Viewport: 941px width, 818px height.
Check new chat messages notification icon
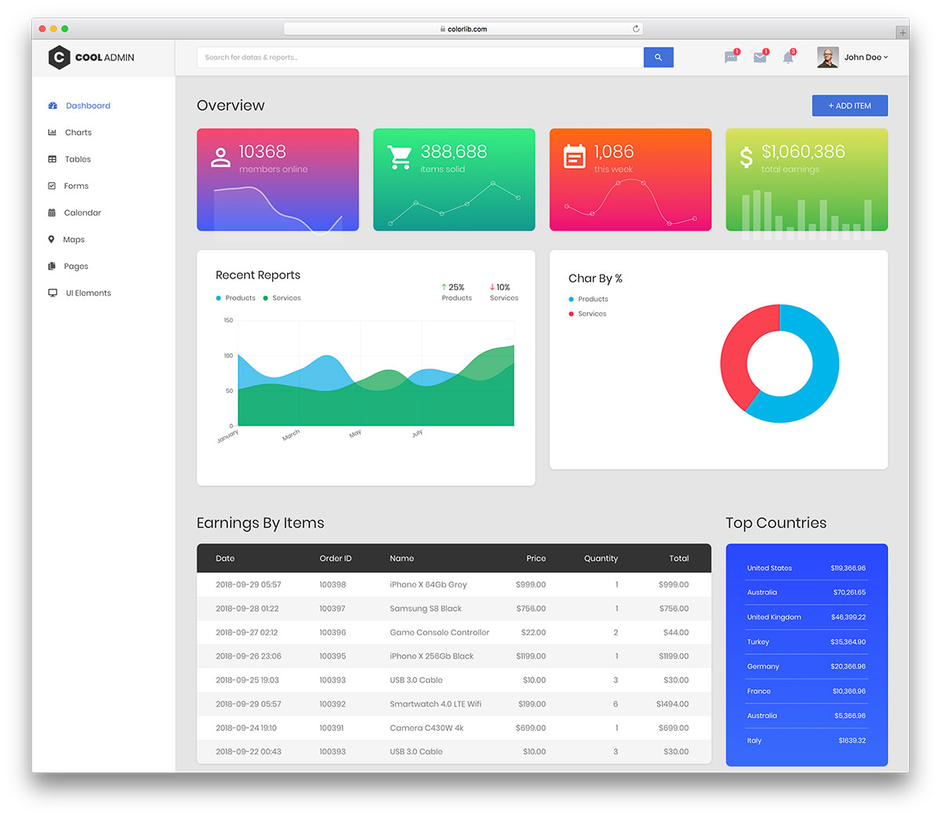click(x=730, y=56)
